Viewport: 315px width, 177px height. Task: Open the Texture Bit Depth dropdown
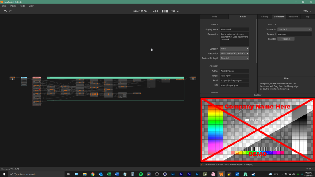tap(234, 58)
